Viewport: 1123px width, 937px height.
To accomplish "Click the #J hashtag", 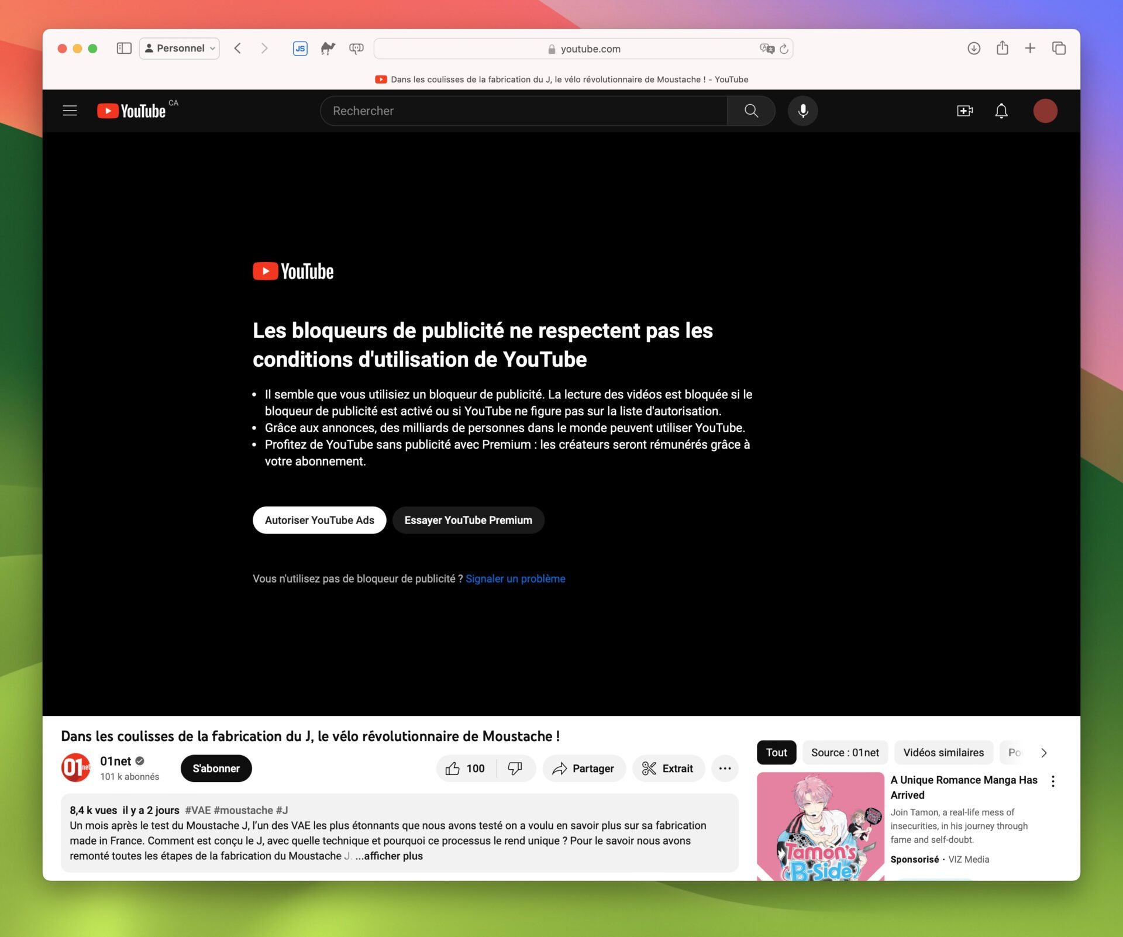I will click(282, 810).
